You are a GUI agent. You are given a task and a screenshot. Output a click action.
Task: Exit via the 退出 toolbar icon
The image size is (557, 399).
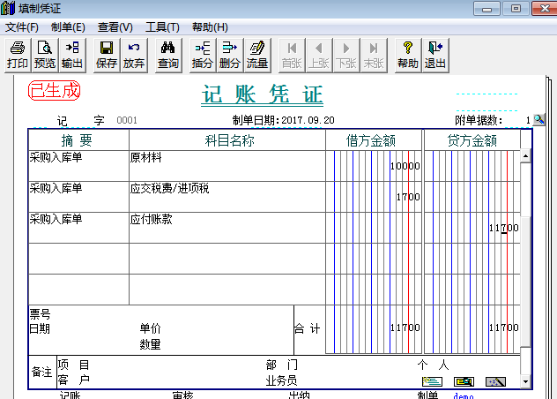[x=435, y=56]
